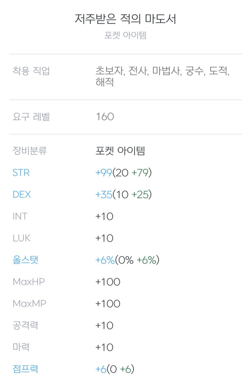Click the item title 저주받은 적의 마도서

tap(125, 19)
